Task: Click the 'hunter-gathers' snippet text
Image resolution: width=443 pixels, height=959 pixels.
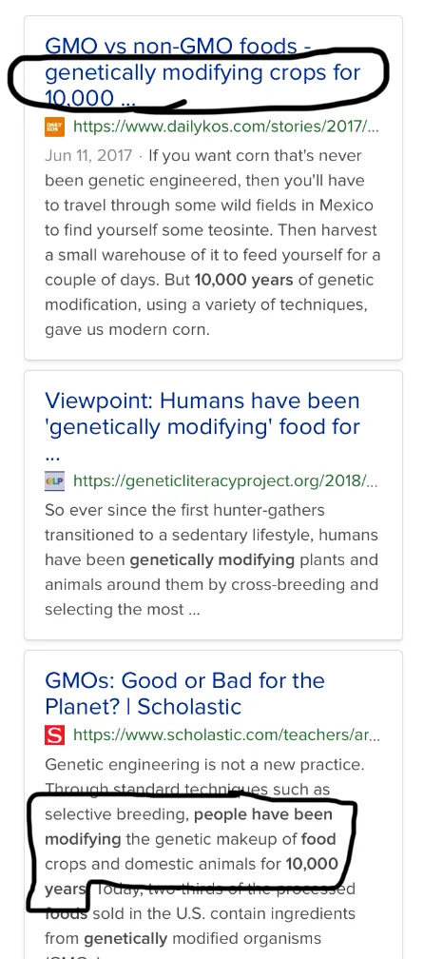Action: pos(263,510)
